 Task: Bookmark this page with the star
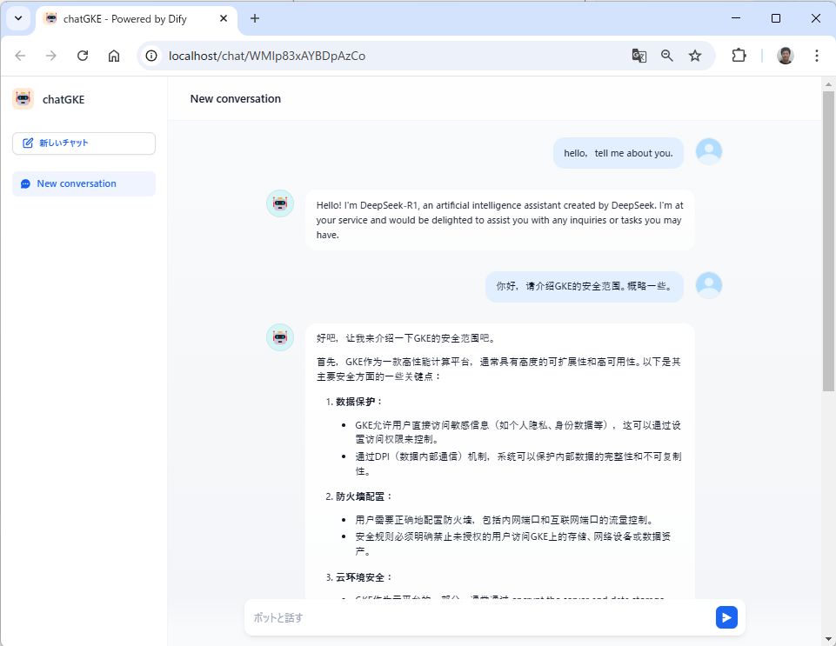tap(695, 56)
